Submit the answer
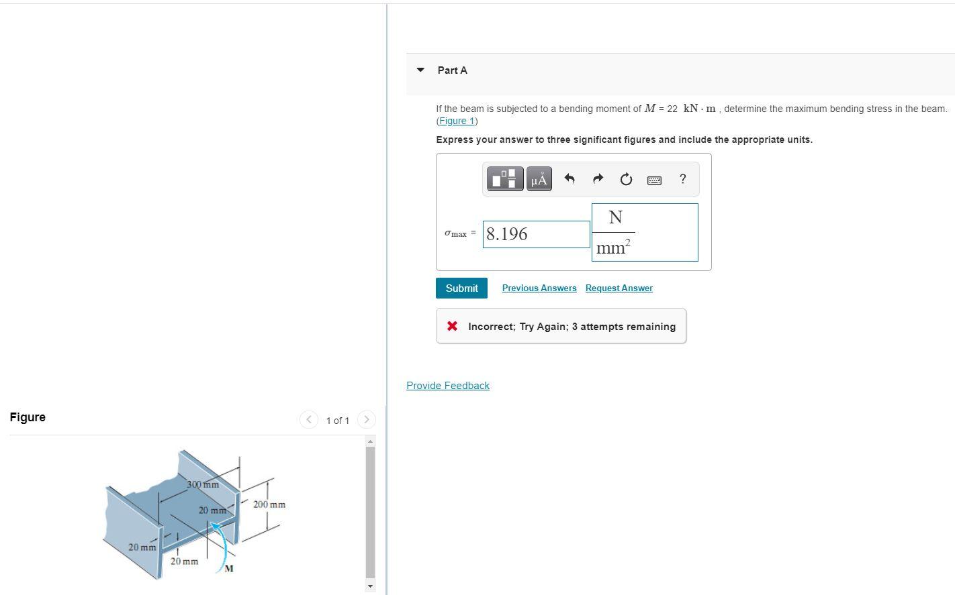Image resolution: width=955 pixels, height=595 pixels. click(461, 288)
